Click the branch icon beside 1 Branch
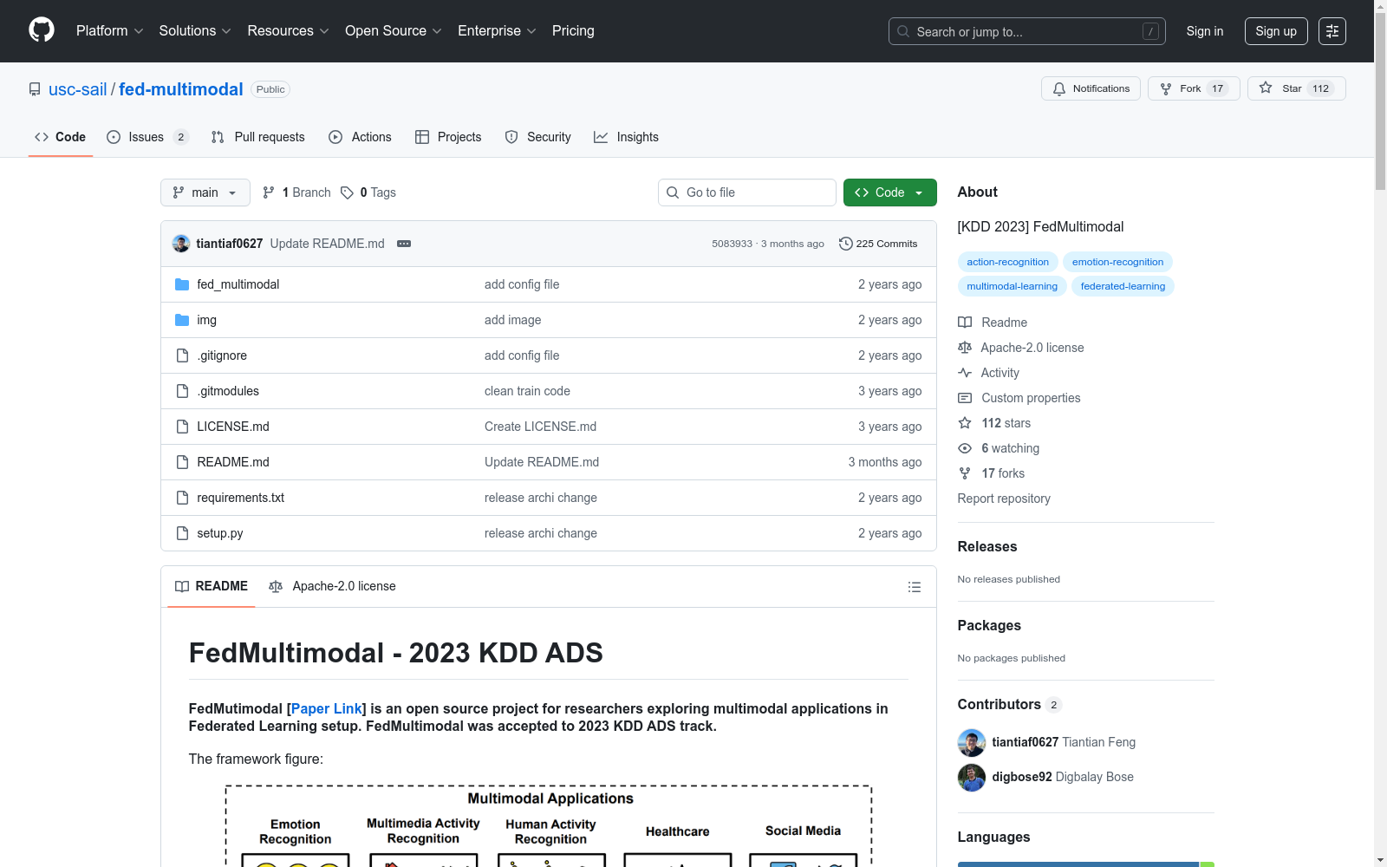Image resolution: width=1387 pixels, height=867 pixels. point(269,192)
